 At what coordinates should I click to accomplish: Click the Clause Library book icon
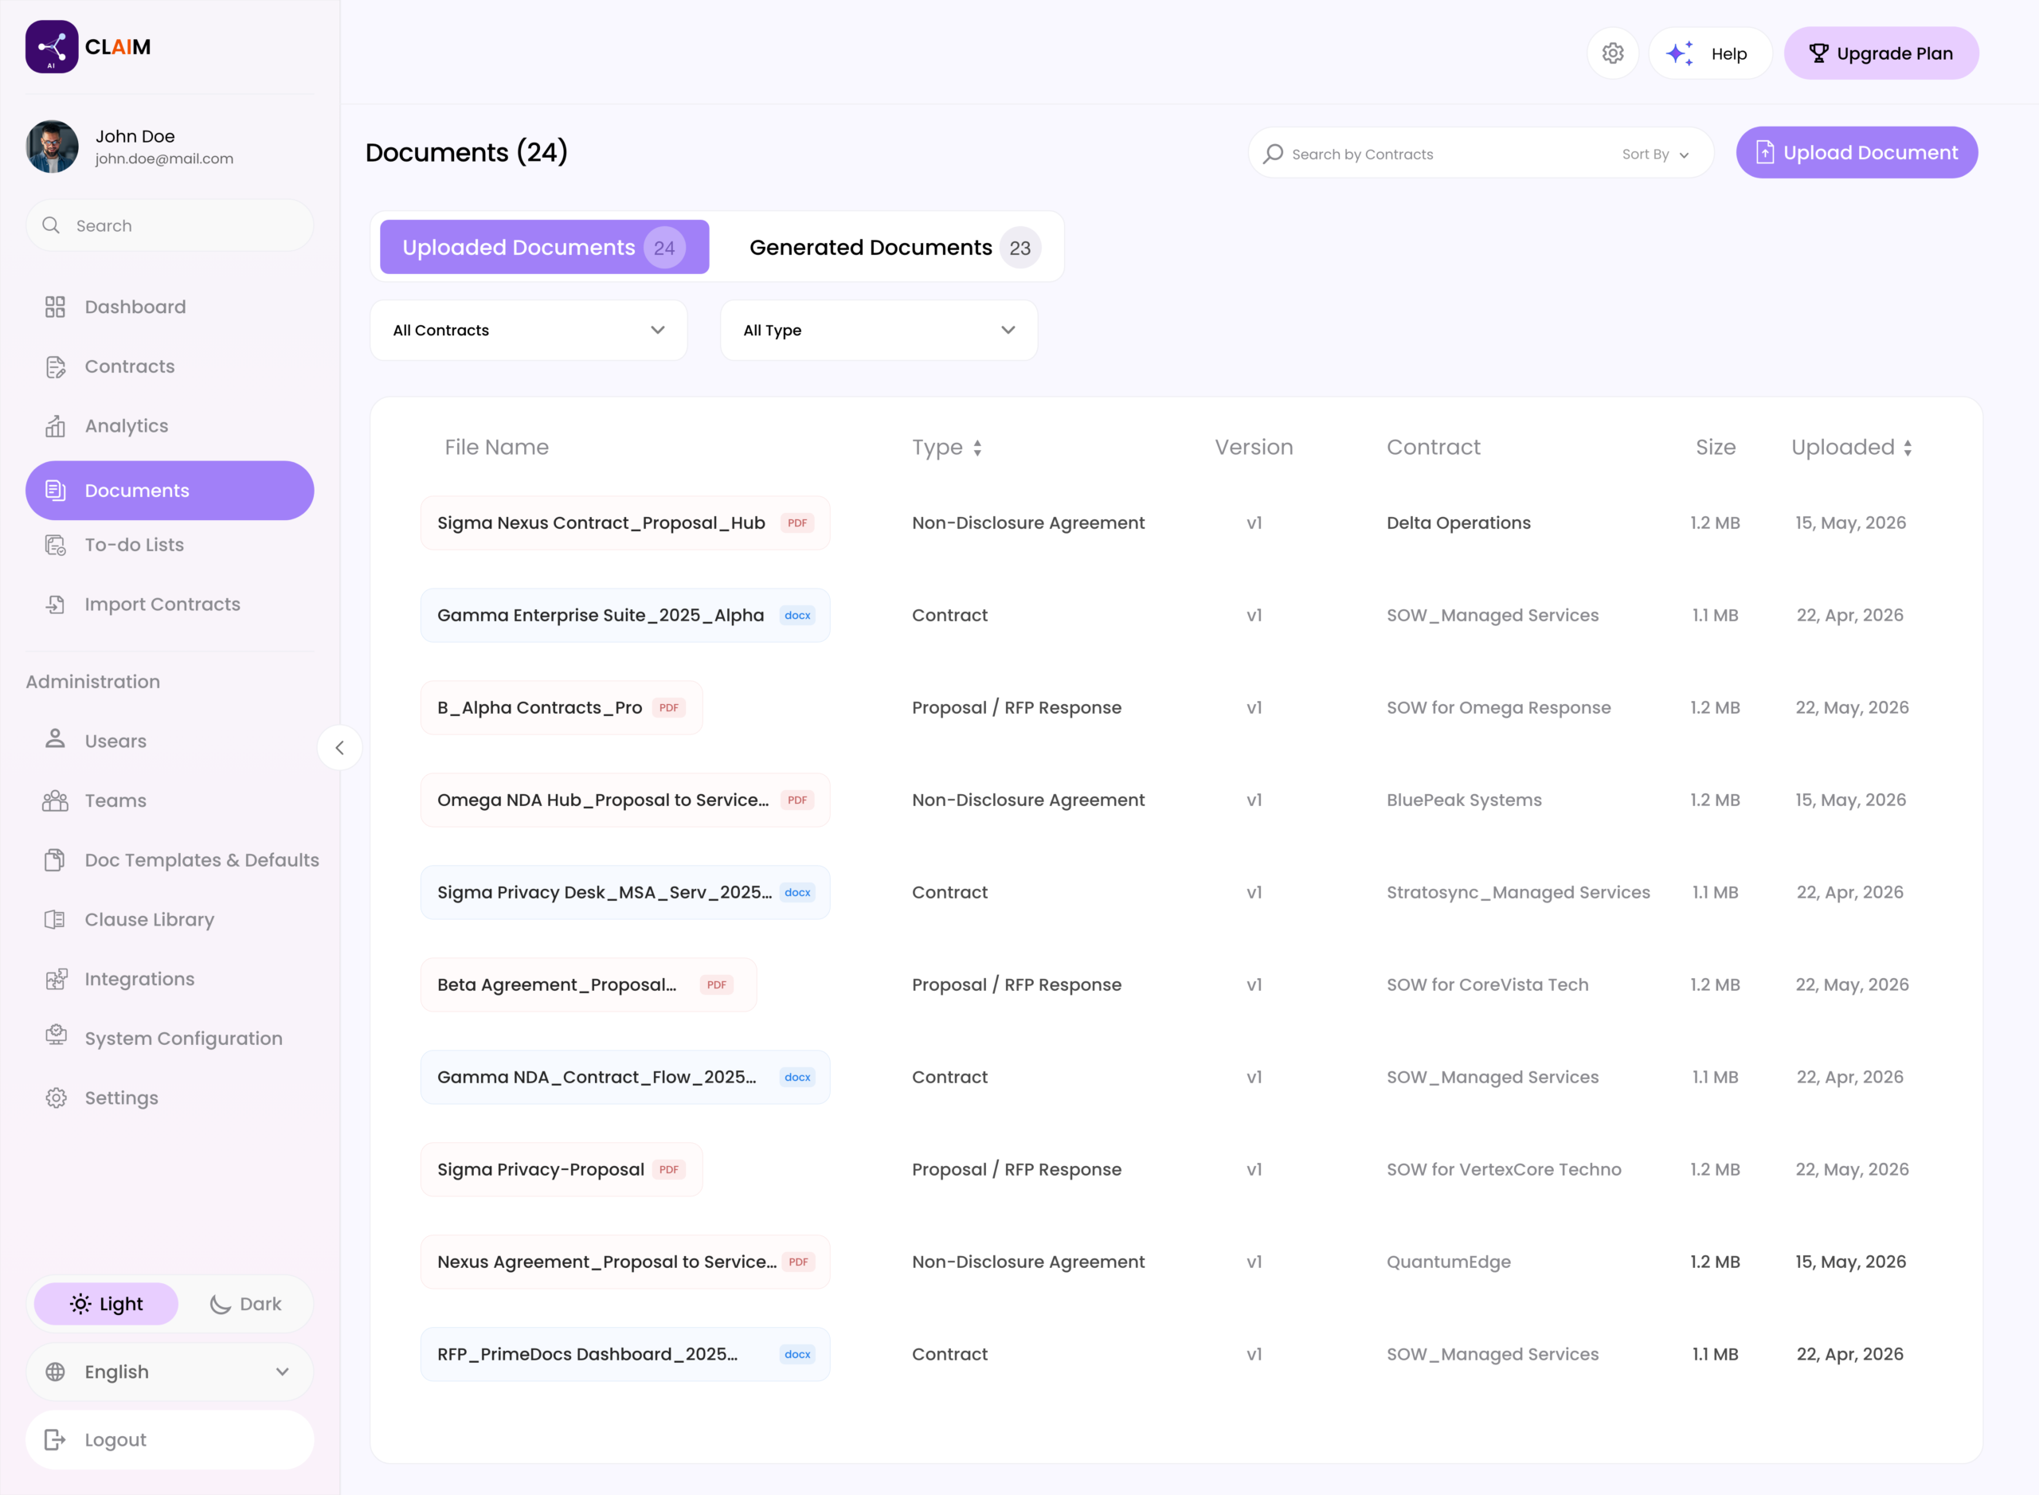pos(55,919)
